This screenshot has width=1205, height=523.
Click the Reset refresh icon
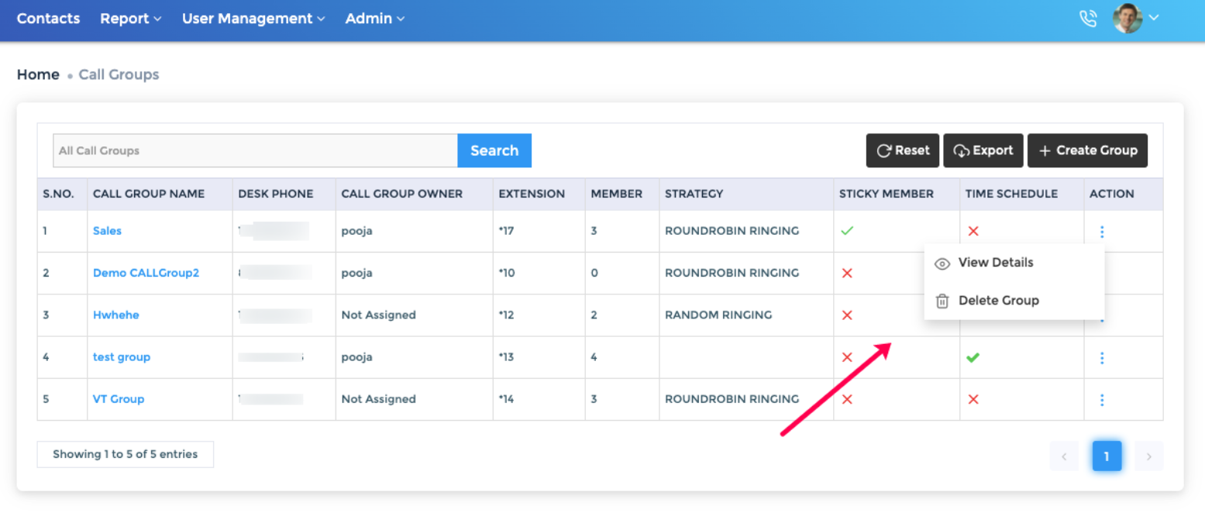885,150
